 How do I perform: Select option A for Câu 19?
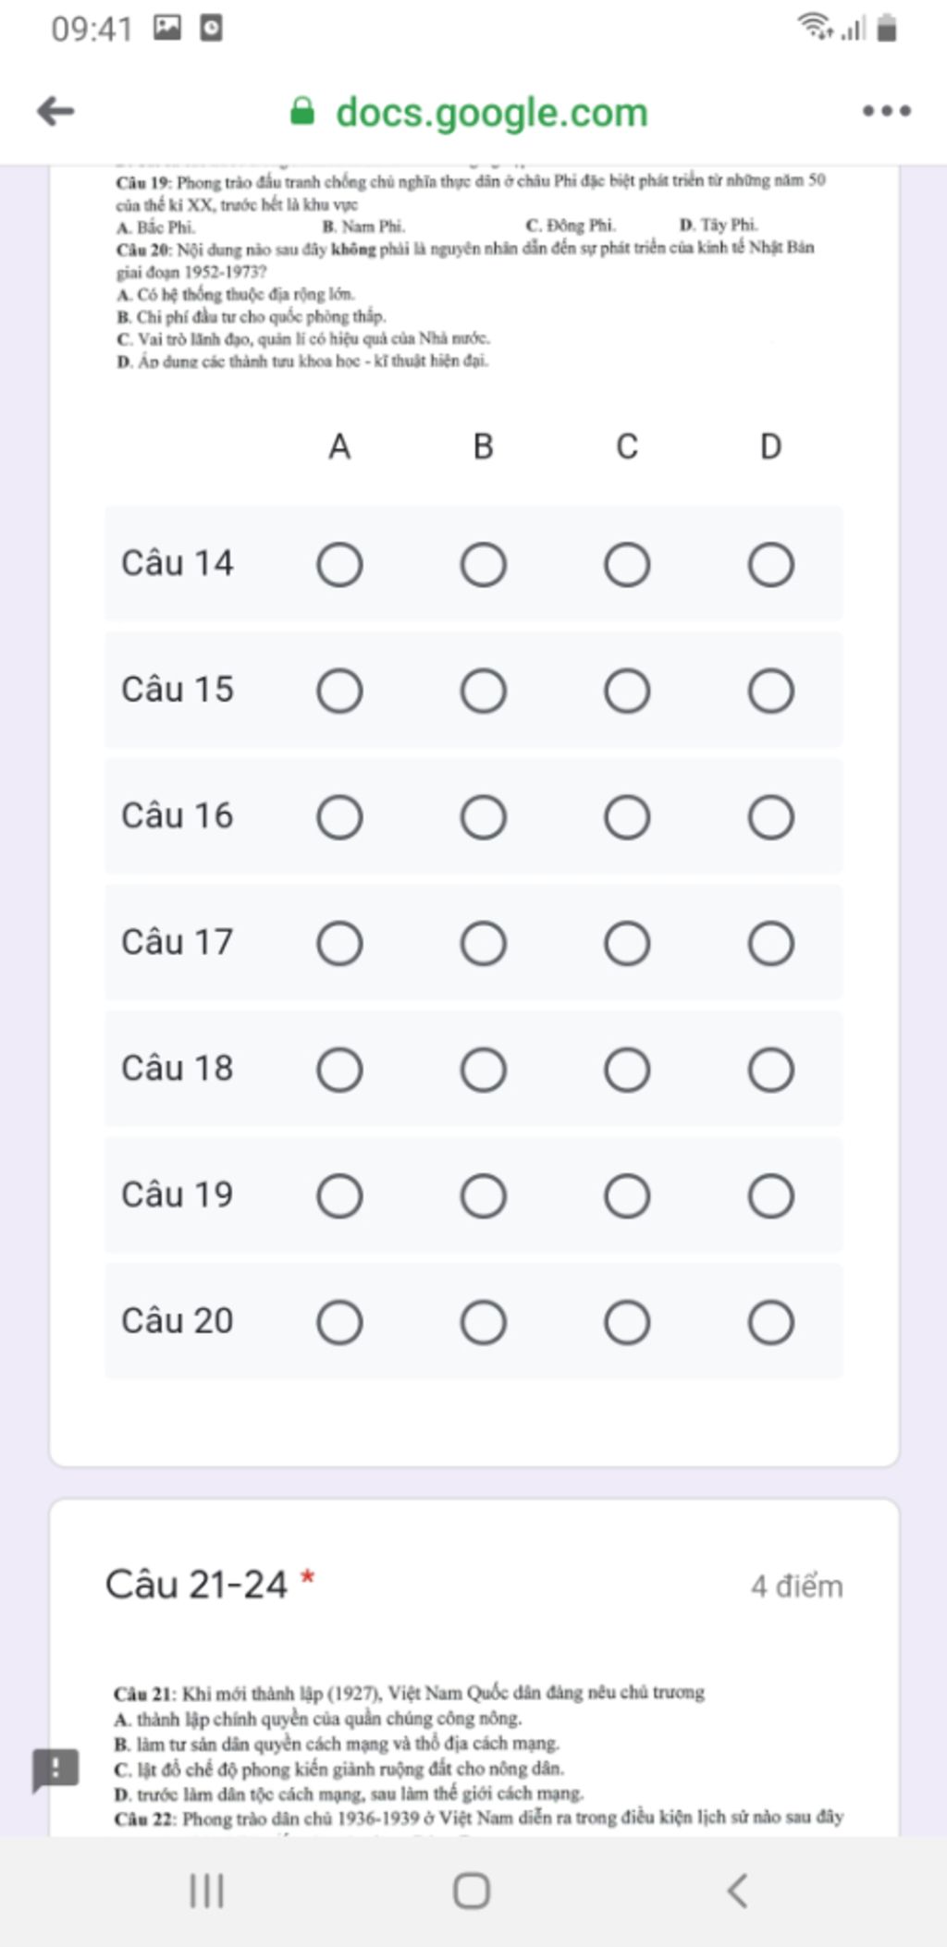pos(339,1196)
